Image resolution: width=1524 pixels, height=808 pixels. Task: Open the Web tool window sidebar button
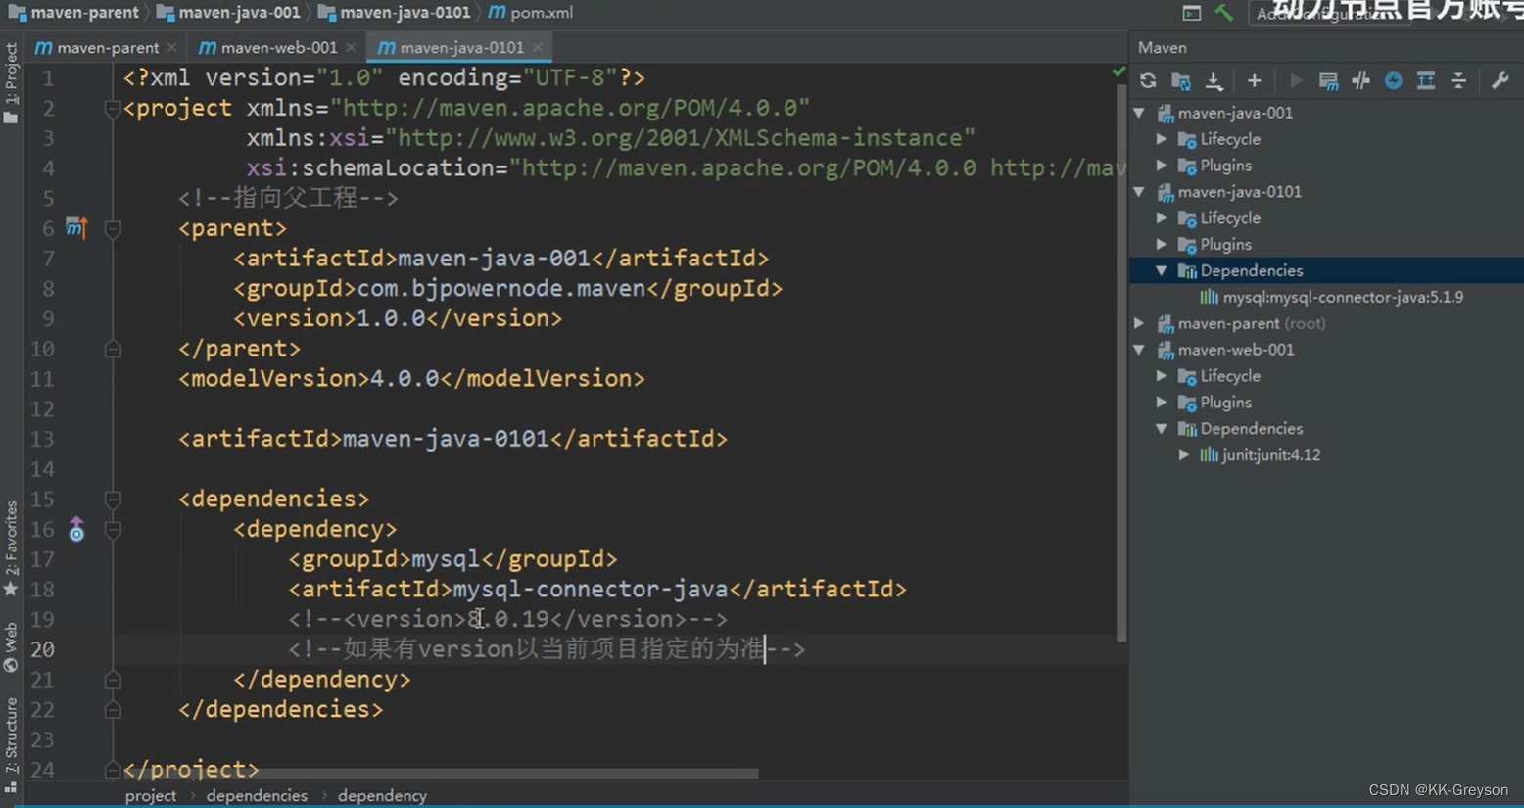pyautogui.click(x=11, y=646)
